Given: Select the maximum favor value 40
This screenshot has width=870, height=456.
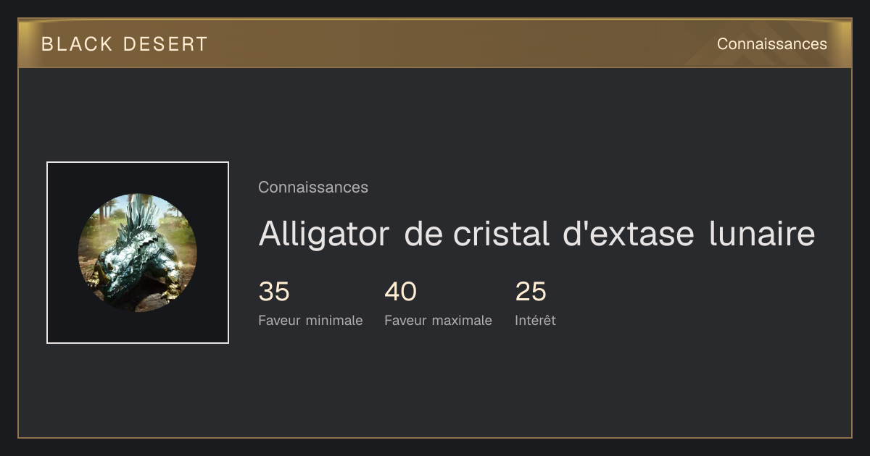Looking at the screenshot, I should (400, 292).
